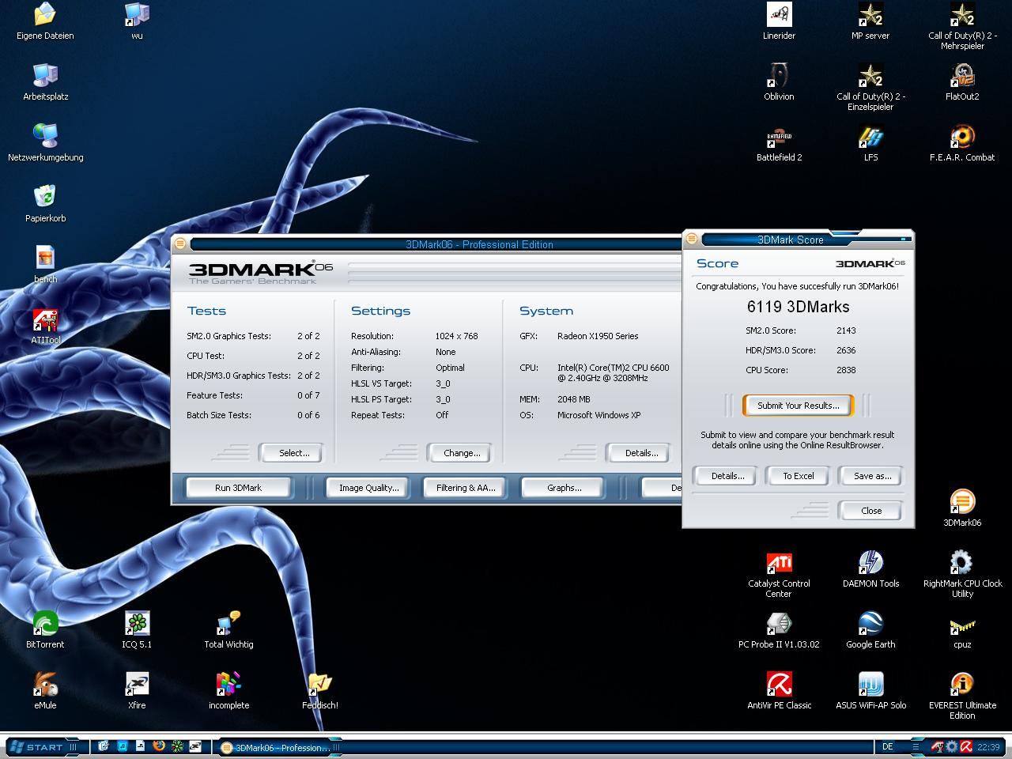Open Filtering & AA... options
This screenshot has height=759, width=1012.
coord(466,488)
